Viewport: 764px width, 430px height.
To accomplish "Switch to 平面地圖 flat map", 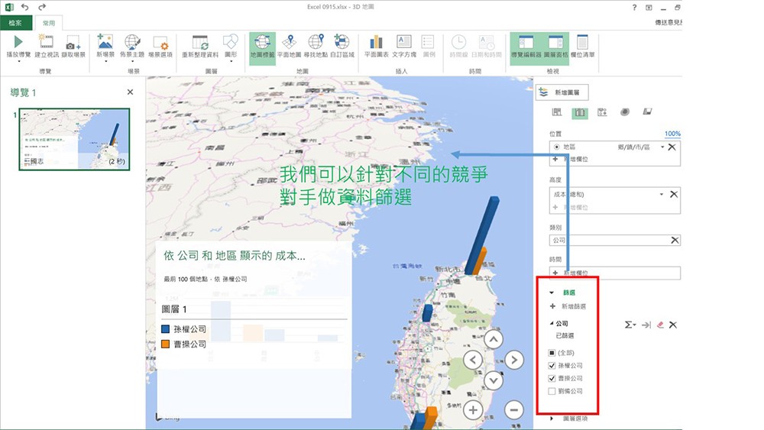I will tap(289, 47).
